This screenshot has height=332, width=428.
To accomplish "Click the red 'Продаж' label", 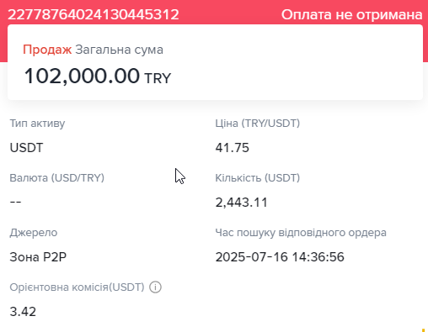I will point(47,50).
